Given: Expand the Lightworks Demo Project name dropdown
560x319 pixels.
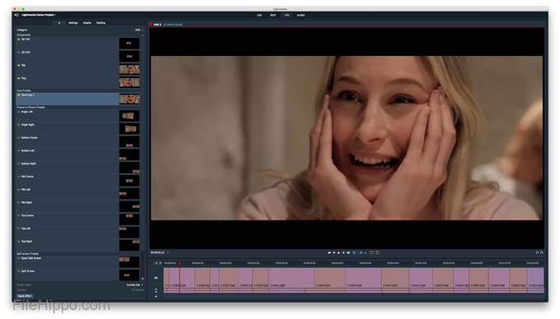Looking at the screenshot, I should coord(39,15).
